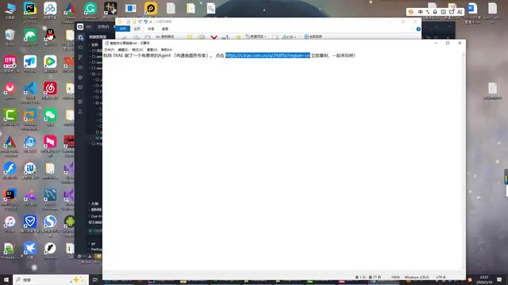Click the highlighted trae.com.cn link in Notepad
Image resolution: width=508 pixels, height=285 pixels.
(267, 55)
